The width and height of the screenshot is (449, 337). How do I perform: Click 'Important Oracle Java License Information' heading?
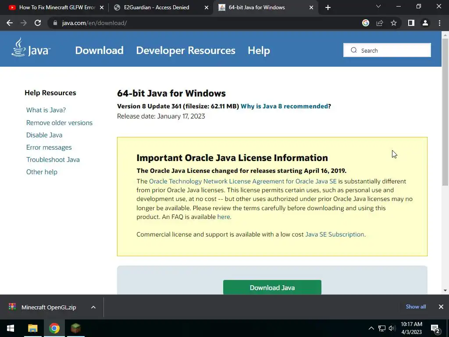[x=232, y=158]
